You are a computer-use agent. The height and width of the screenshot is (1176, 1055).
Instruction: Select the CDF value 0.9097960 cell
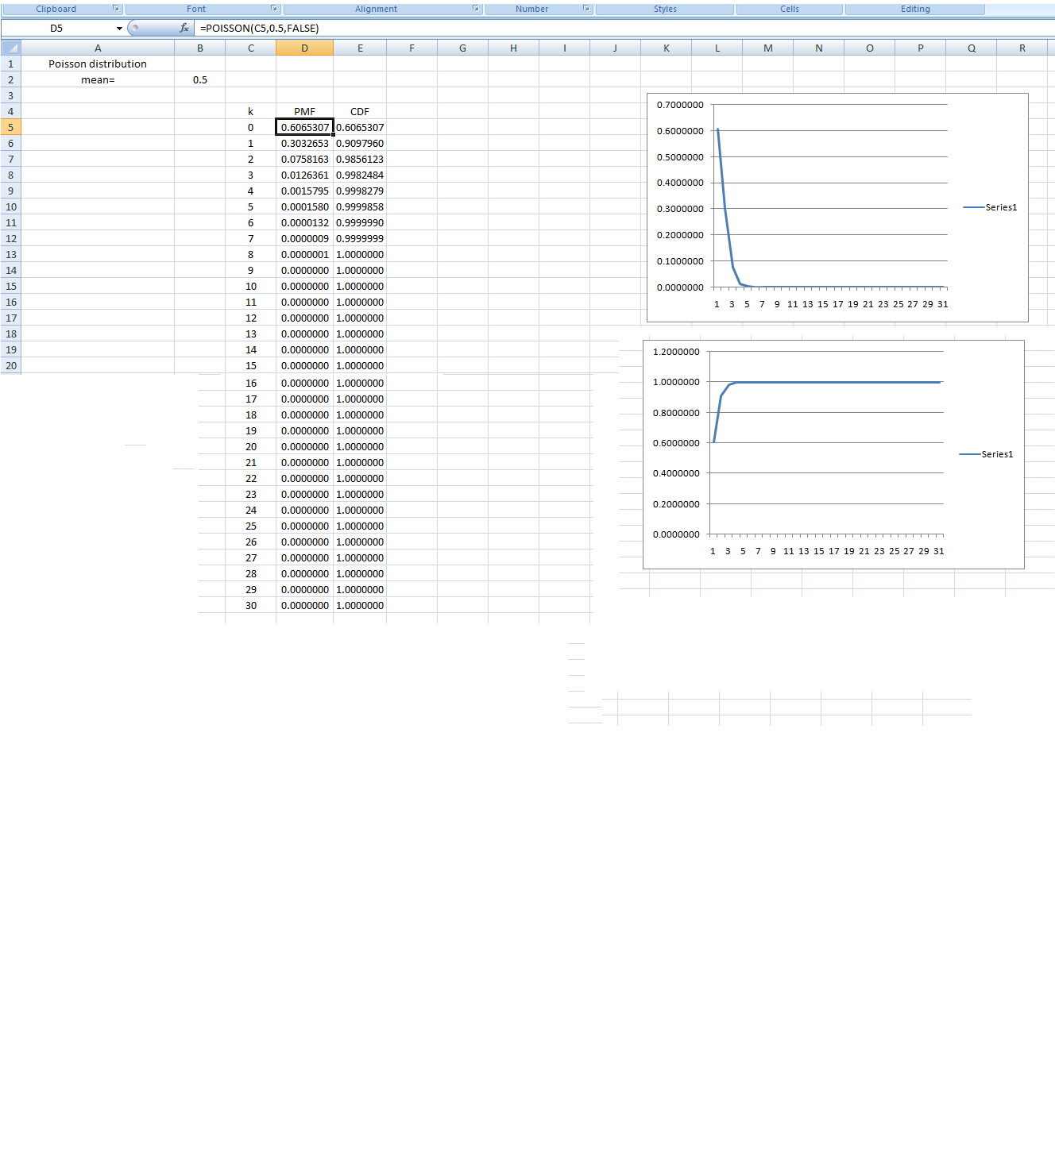tap(359, 143)
